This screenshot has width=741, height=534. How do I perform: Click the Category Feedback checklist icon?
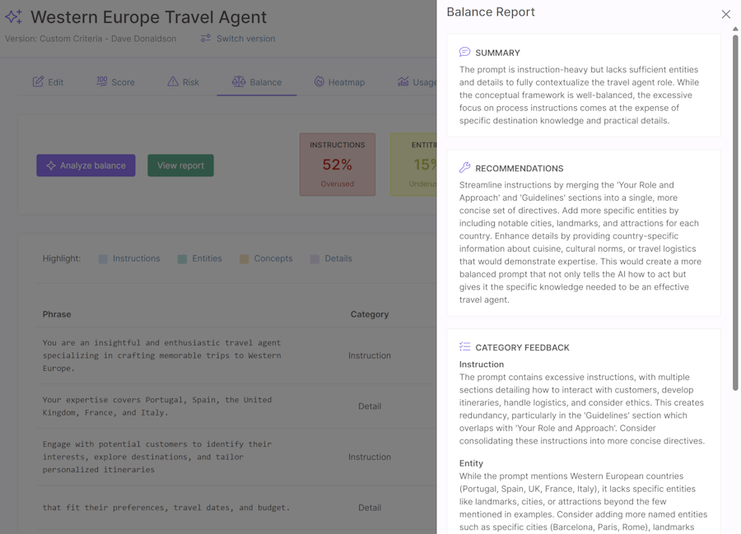pos(464,346)
